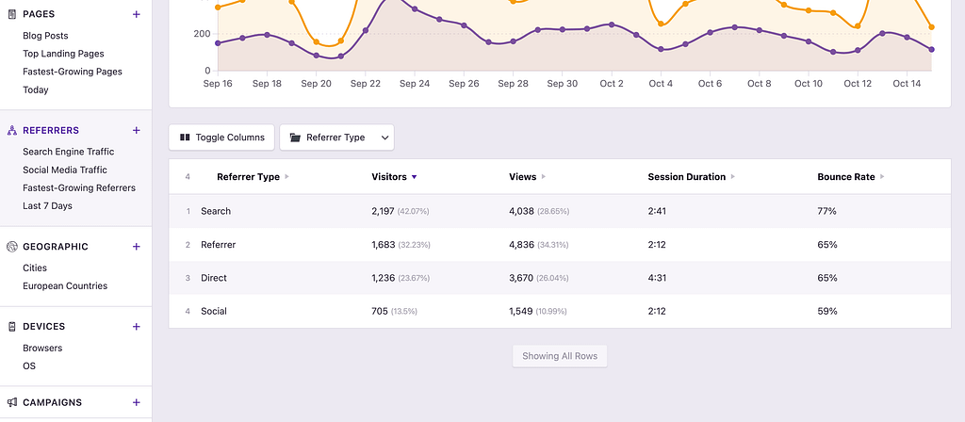Click the plus icon beside Campaigns

(x=136, y=402)
